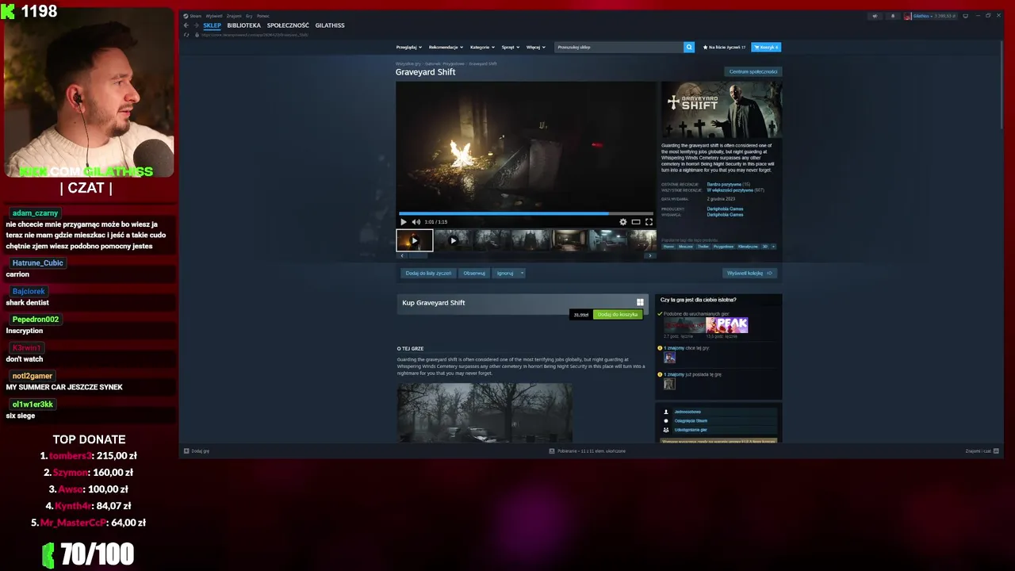Click the Obserwuj button
This screenshot has width=1015, height=571.
[x=474, y=273]
